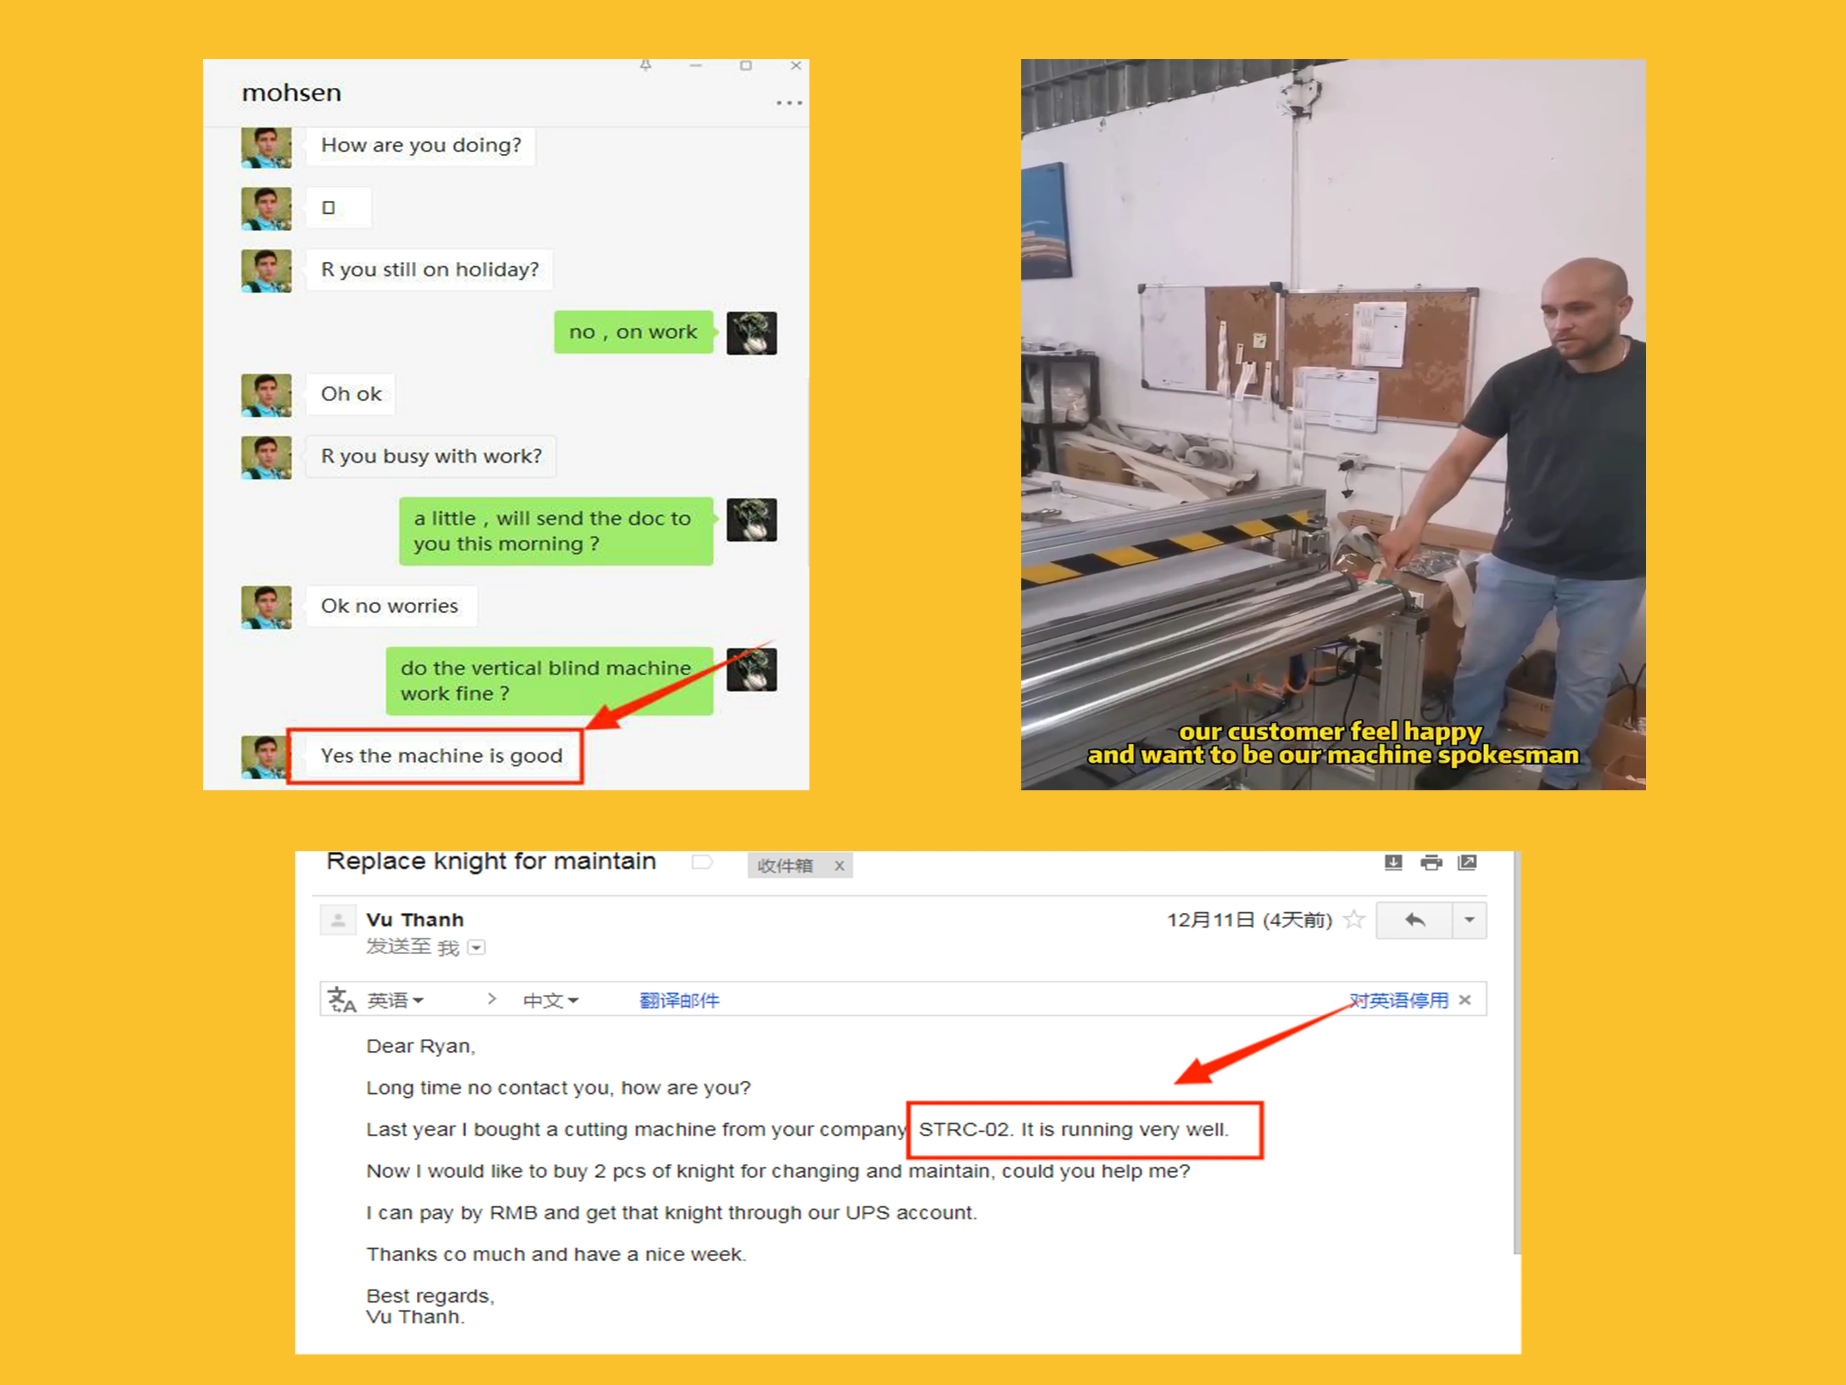
Task: Star the email from Vu Thanh
Action: click(x=1355, y=920)
